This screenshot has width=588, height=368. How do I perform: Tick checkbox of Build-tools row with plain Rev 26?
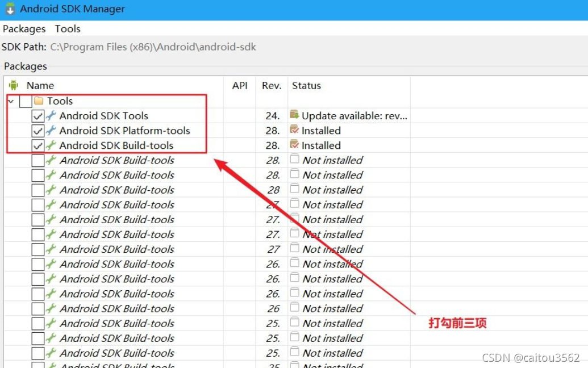tap(38, 308)
